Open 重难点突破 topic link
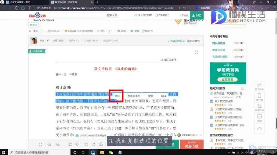 point(218,50)
